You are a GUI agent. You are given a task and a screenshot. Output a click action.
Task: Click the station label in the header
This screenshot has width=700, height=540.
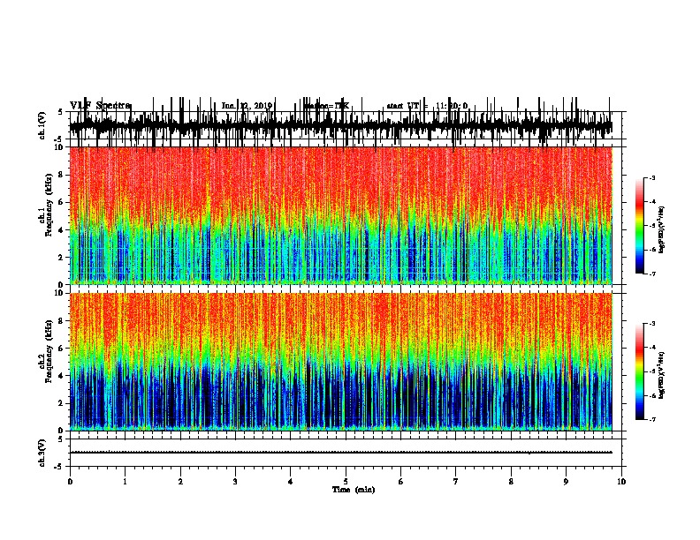pos(326,106)
